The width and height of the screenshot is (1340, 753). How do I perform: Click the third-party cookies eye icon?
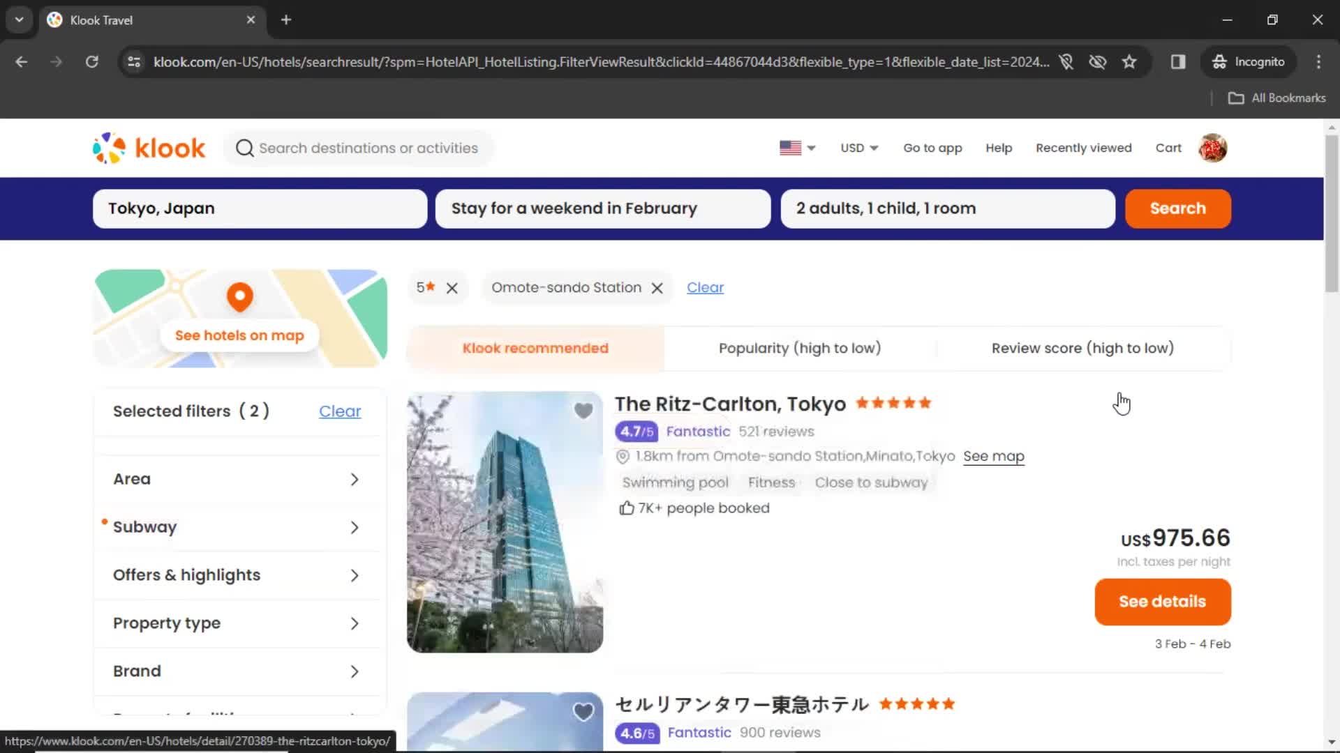1098,62
